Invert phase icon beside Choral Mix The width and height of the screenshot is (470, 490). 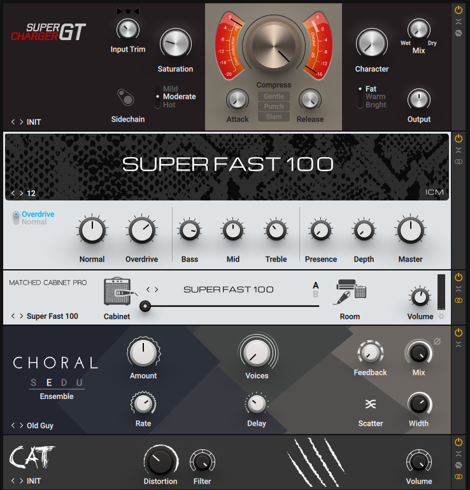pyautogui.click(x=437, y=341)
